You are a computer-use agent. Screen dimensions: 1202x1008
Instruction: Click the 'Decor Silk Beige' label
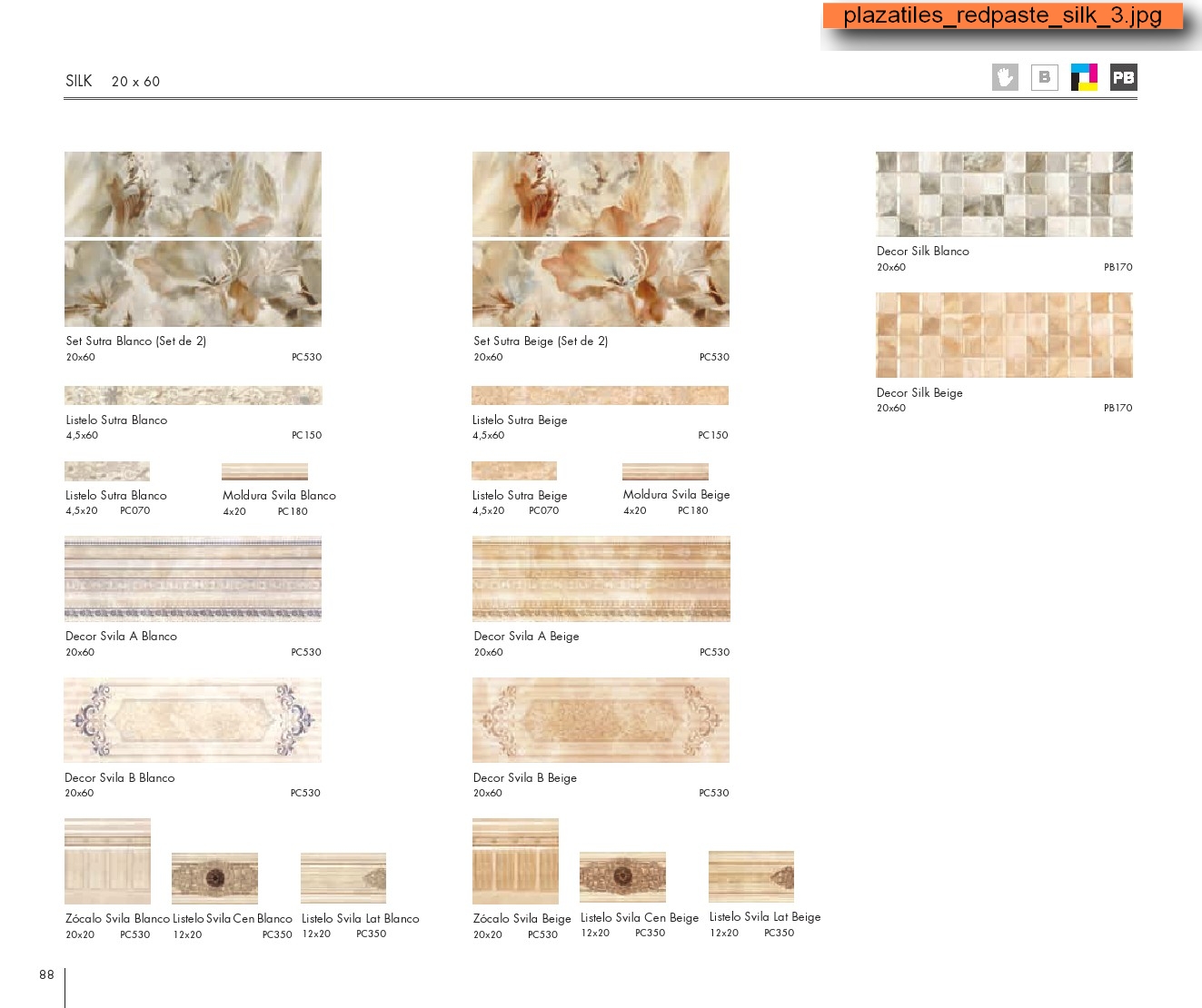click(x=919, y=393)
